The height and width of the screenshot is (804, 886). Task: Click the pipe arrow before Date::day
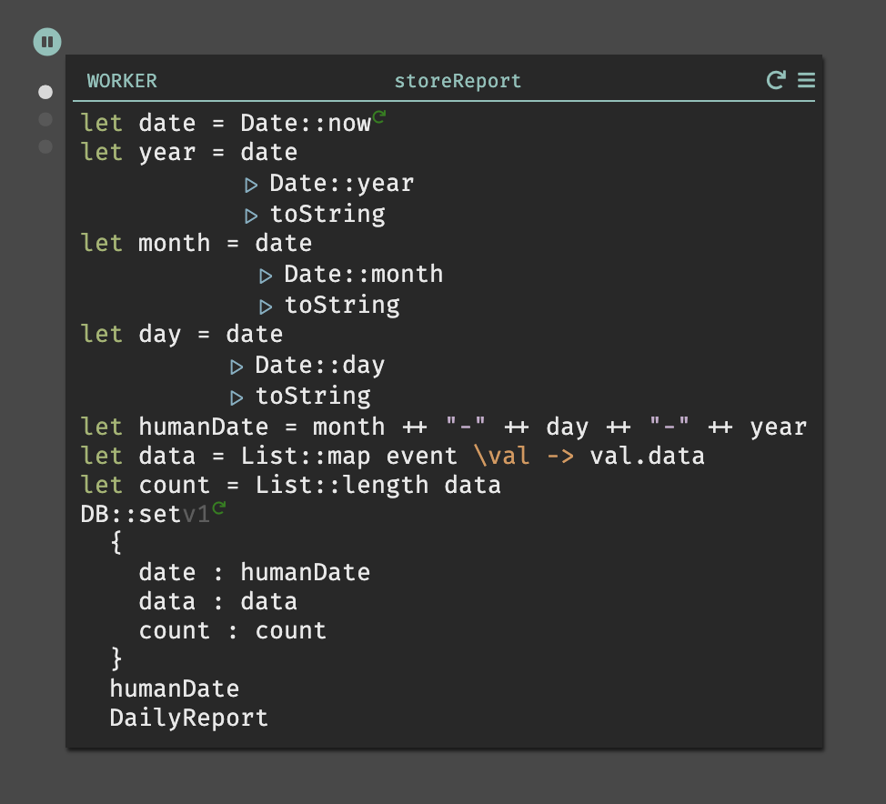tap(237, 367)
